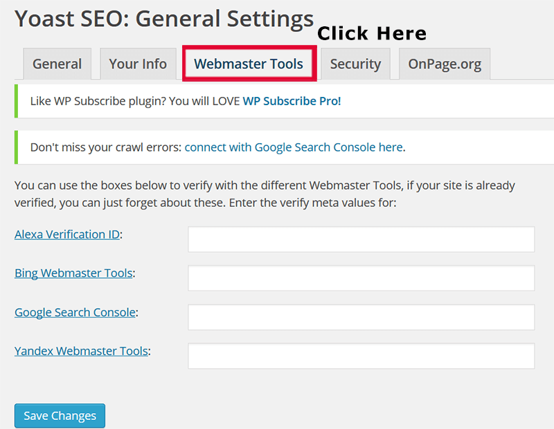The height and width of the screenshot is (429, 554).
Task: Click the text 'Like WP Subscribe plugin?'
Action: 98,101
